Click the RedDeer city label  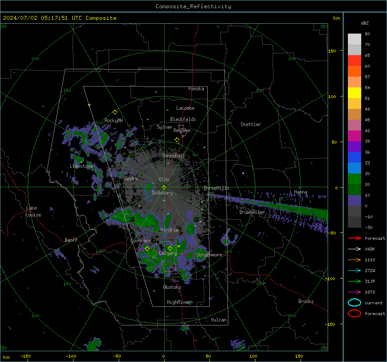pyautogui.click(x=182, y=130)
